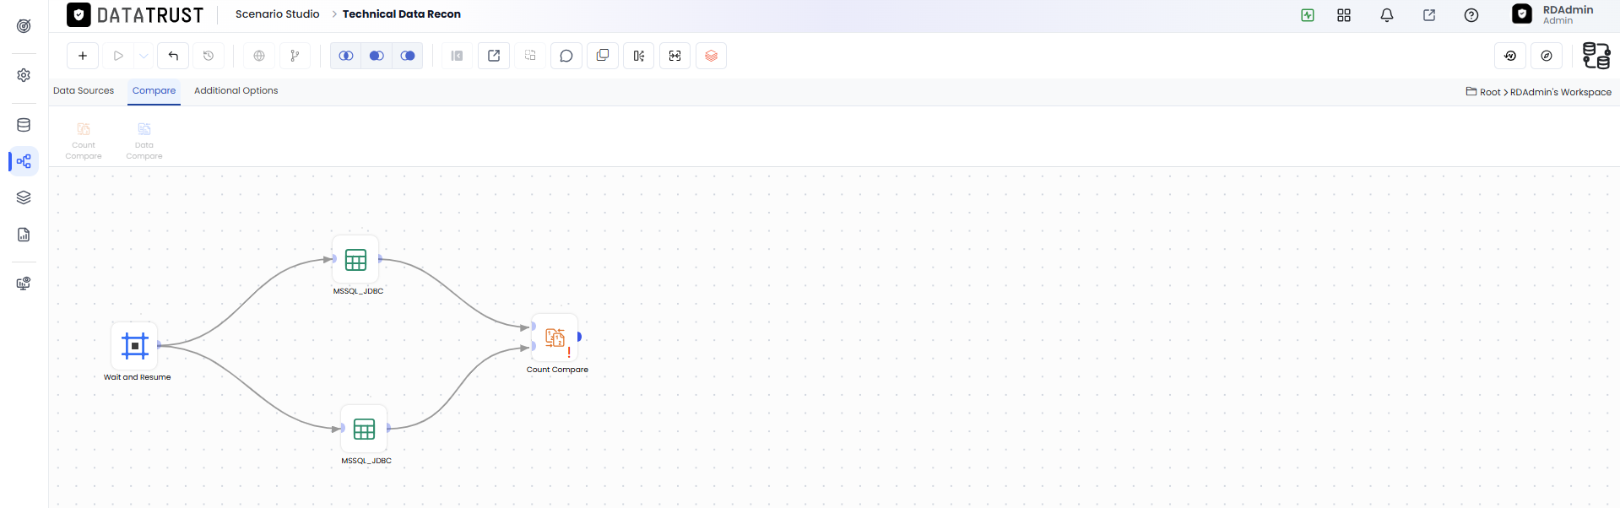Image resolution: width=1620 pixels, height=508 pixels.
Task: Click the version restore icon at right
Action: [x=1510, y=56]
